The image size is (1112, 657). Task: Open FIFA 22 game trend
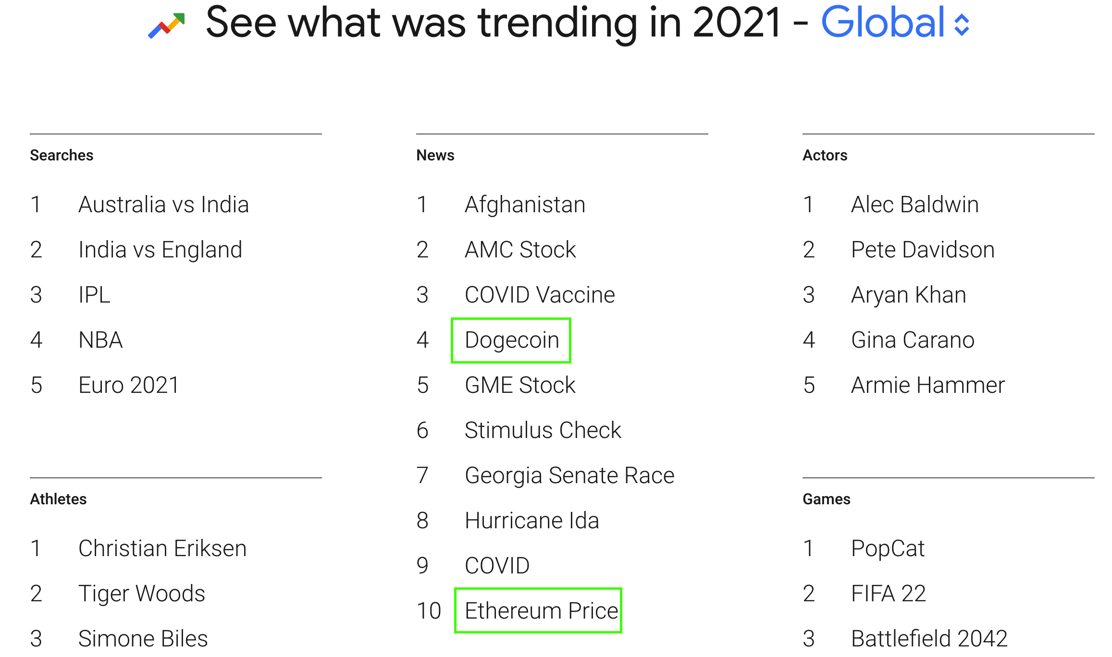pos(888,594)
